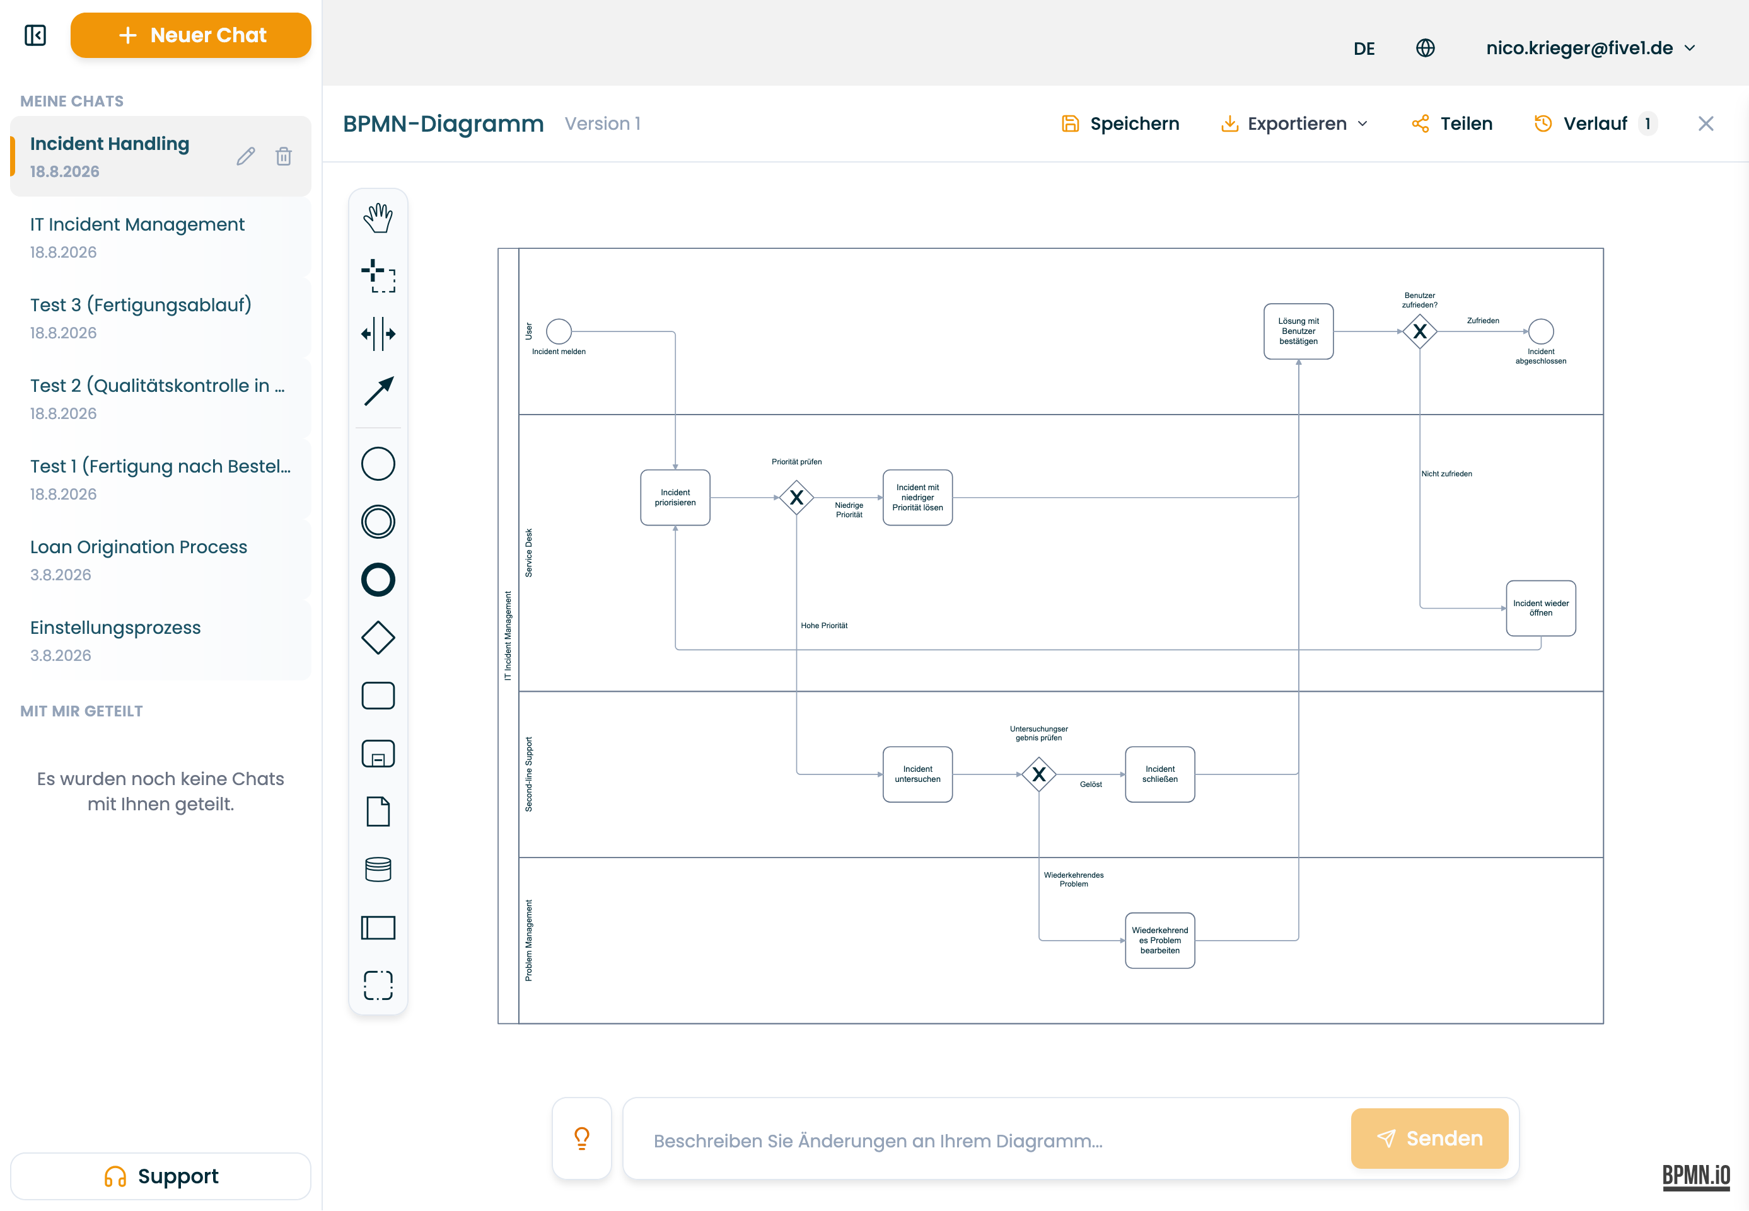Open IT Incident Management chat

point(161,238)
